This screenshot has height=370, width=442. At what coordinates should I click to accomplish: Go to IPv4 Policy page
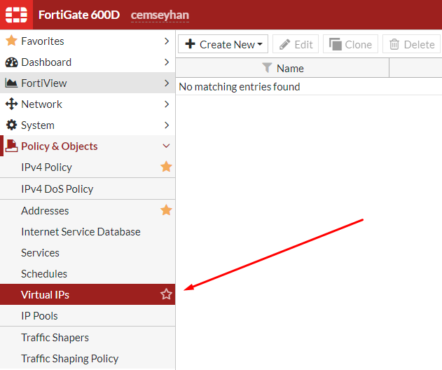tap(88, 167)
